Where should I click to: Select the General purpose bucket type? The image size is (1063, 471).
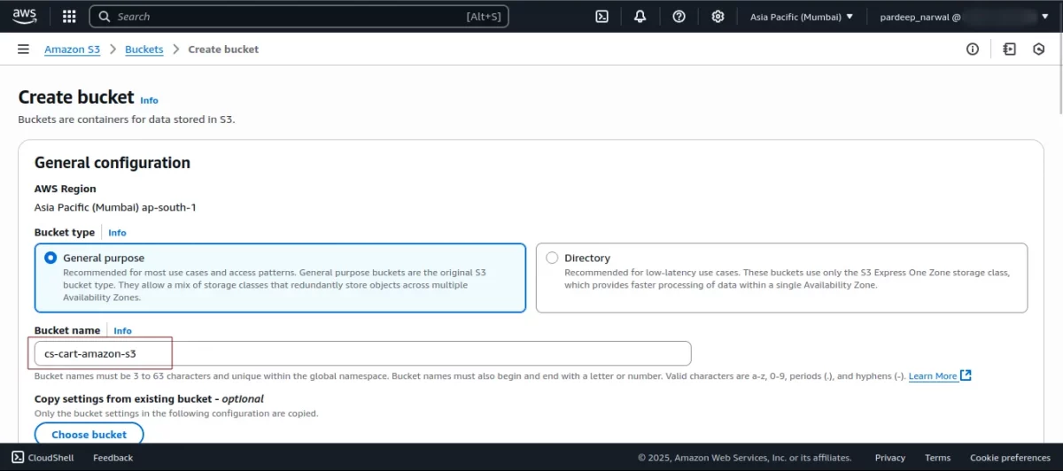tap(51, 258)
